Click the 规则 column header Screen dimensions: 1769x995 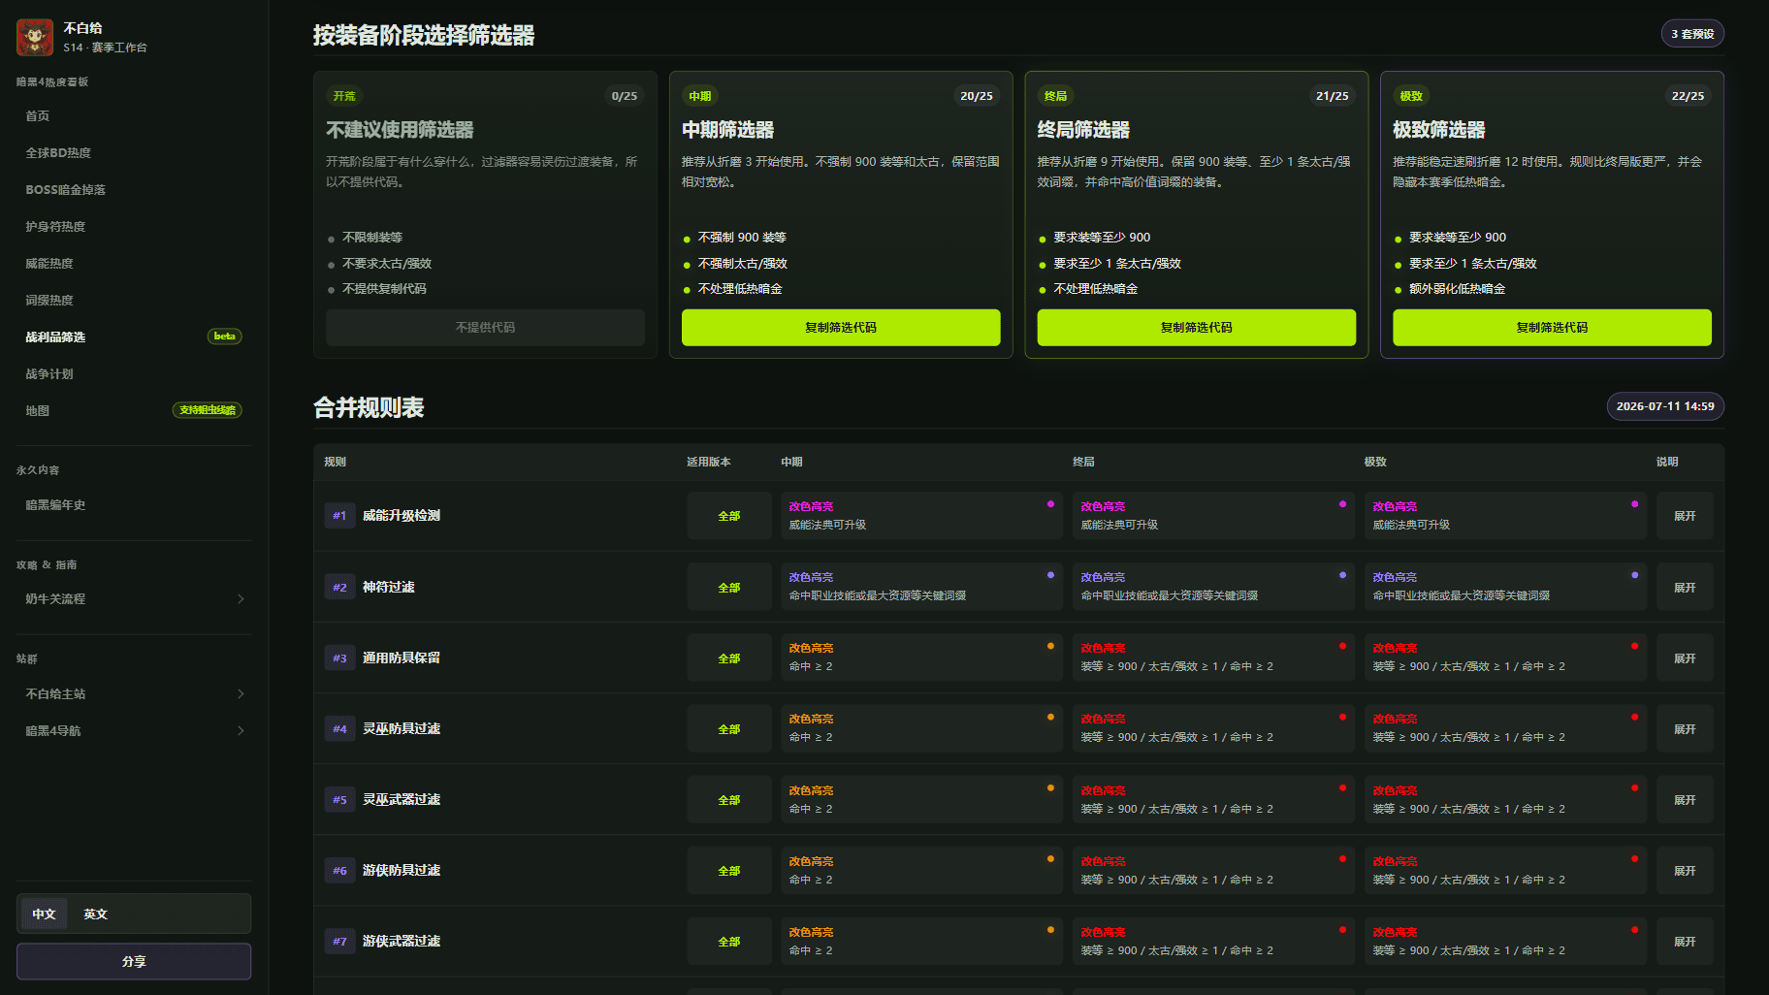coord(335,462)
